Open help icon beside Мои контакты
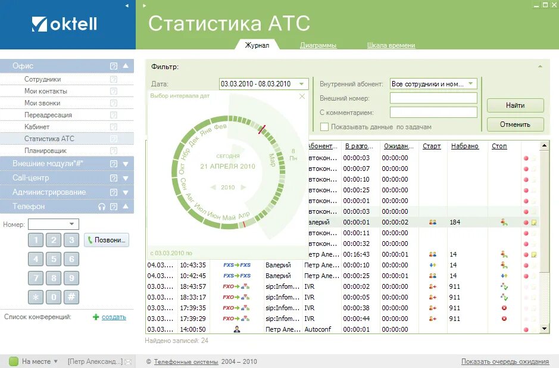Viewport: 559px width, 368px height. click(114, 91)
